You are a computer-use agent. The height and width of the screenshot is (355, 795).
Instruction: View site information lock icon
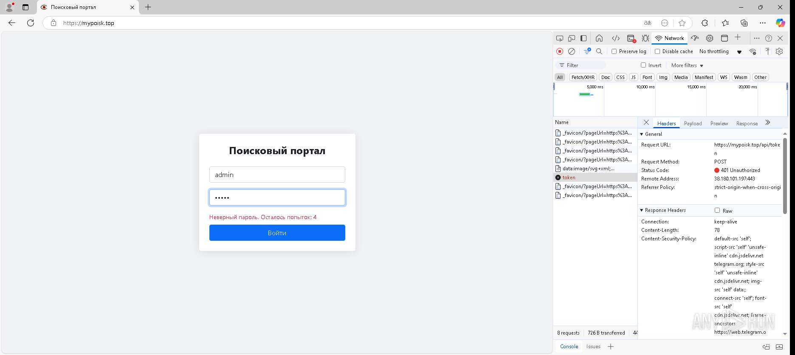point(54,23)
